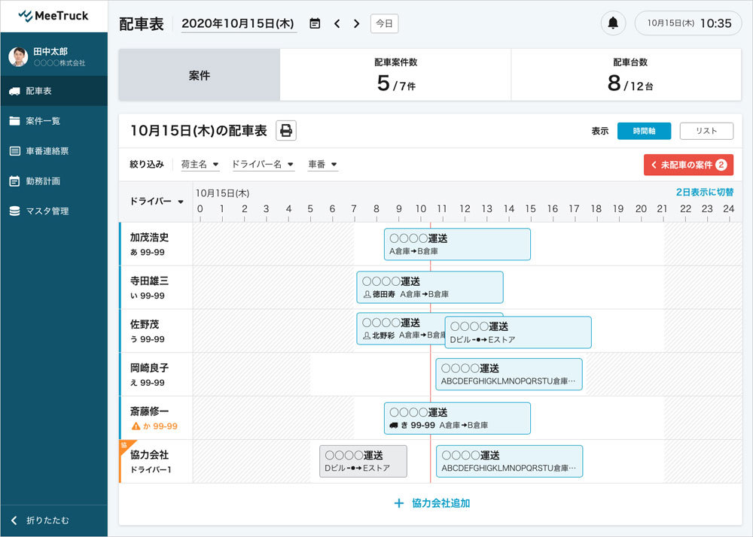The width and height of the screenshot is (753, 537).
Task: Click the 田中太郎 user avatar
Action: pyautogui.click(x=18, y=57)
